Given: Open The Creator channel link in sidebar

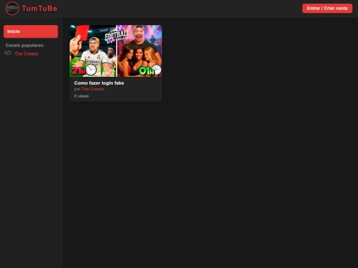Looking at the screenshot, I should click(x=27, y=54).
